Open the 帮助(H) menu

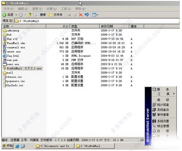80,9
